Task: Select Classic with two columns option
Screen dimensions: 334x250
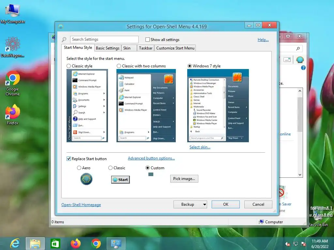Action: pos(119,66)
